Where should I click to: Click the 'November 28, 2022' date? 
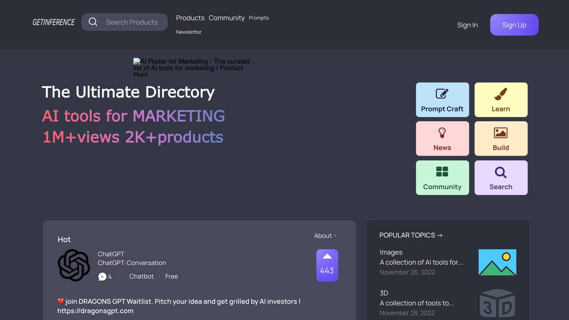tap(408, 313)
